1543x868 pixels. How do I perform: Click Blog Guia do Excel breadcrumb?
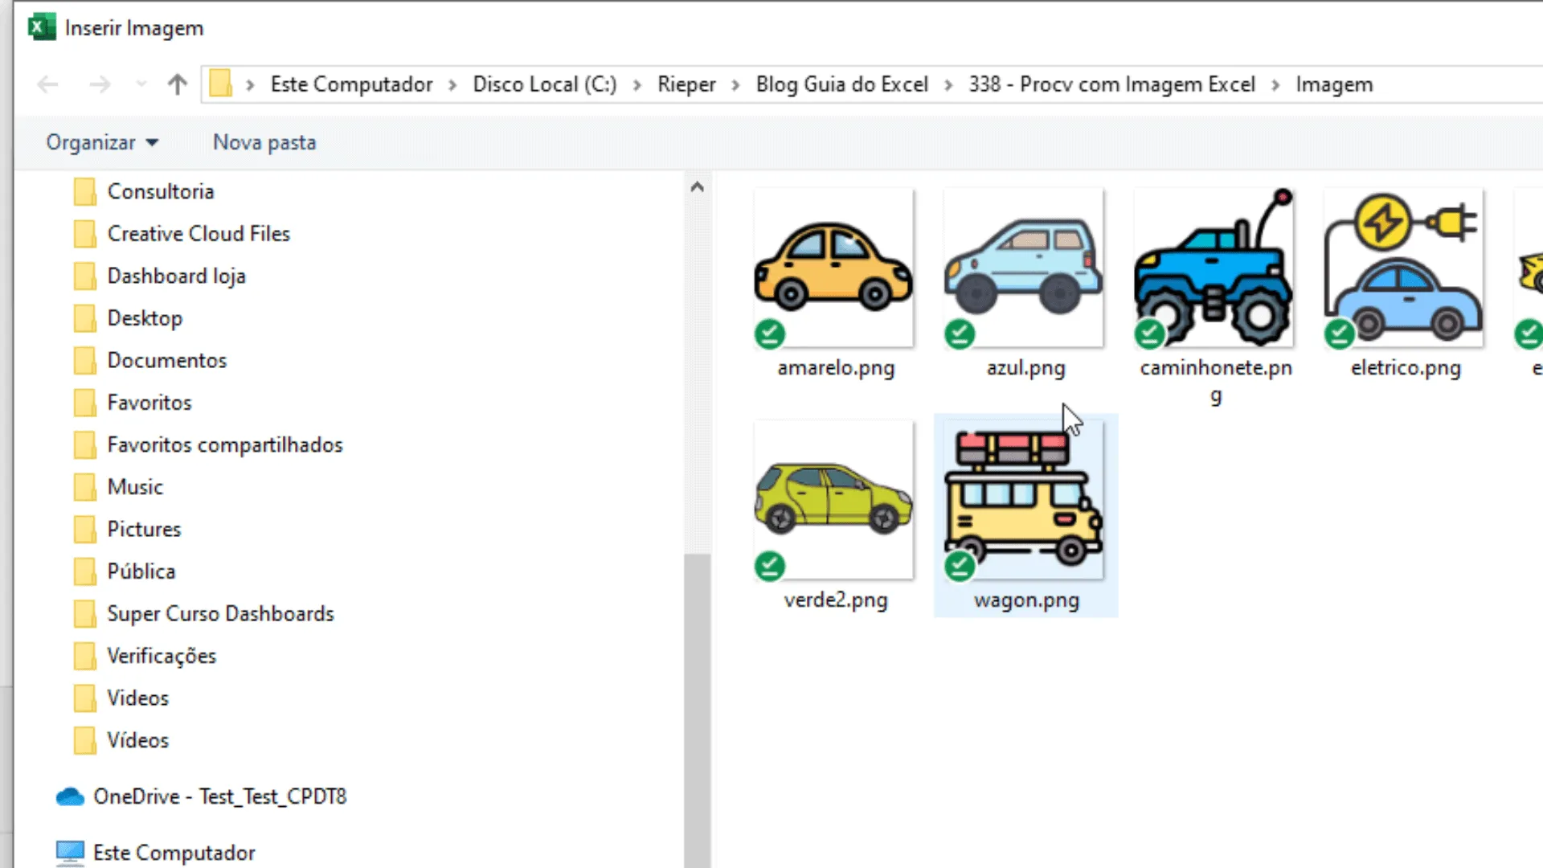[841, 84]
